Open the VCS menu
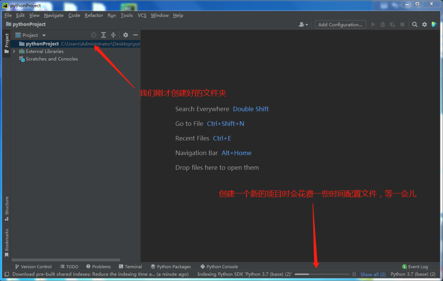This screenshot has width=443, height=281. (142, 15)
